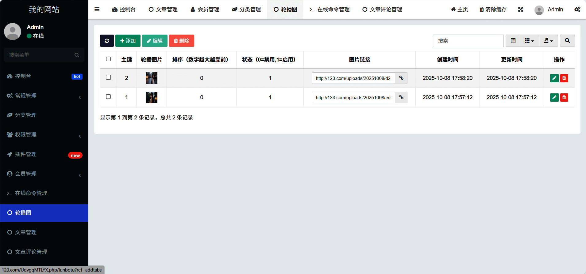Viewport: 586px width, 274px height.
Task: Expand 权限管理 in the sidebar
Action: click(44, 135)
